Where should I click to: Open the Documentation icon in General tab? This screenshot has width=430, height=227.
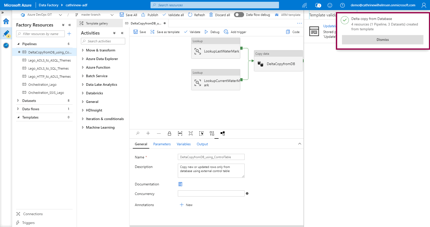[x=180, y=184]
